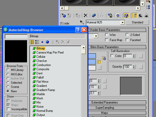Image resolution: width=156 pixels, height=117 pixels.
Task: Click Self-Illumination value spinner arrows
Action: (134, 56)
